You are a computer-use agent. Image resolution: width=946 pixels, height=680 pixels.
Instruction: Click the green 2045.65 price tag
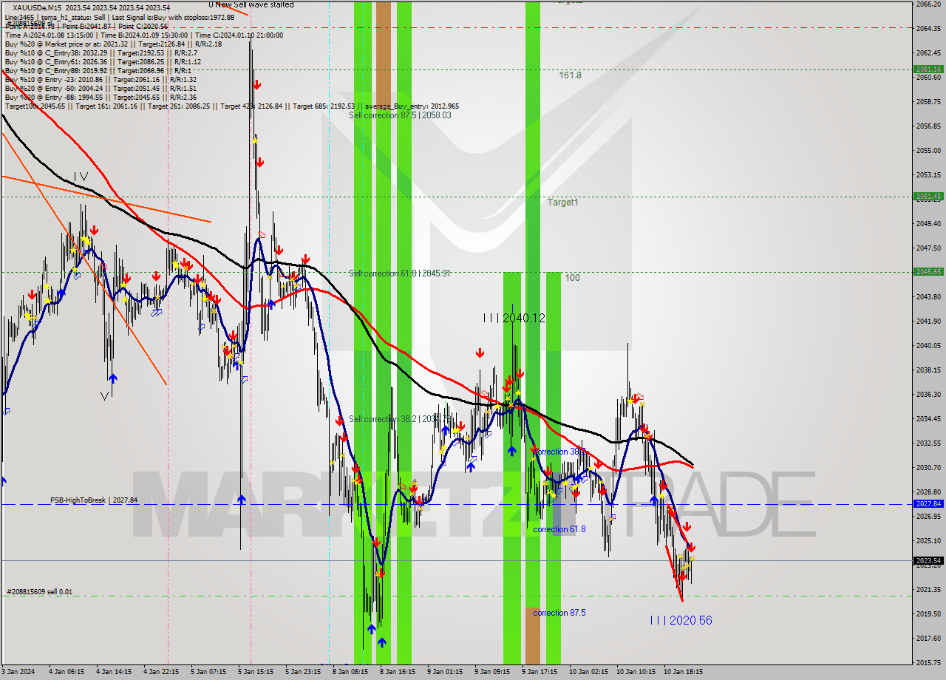[x=928, y=272]
